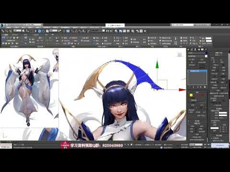This screenshot has width=230, height=172.
Task: Open the Select by Name dialog icon
Action: pos(27,31)
